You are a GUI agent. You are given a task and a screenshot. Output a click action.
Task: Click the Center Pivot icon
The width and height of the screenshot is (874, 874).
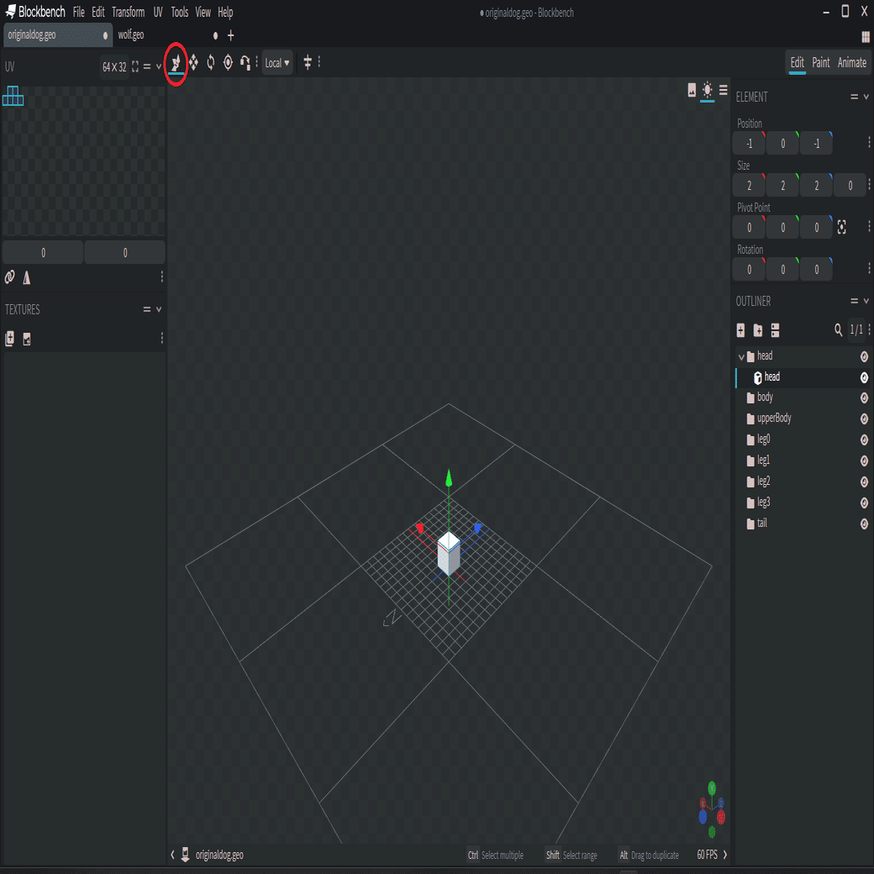[842, 227]
